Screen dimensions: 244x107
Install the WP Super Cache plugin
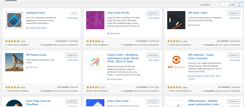[x=234, y=13]
